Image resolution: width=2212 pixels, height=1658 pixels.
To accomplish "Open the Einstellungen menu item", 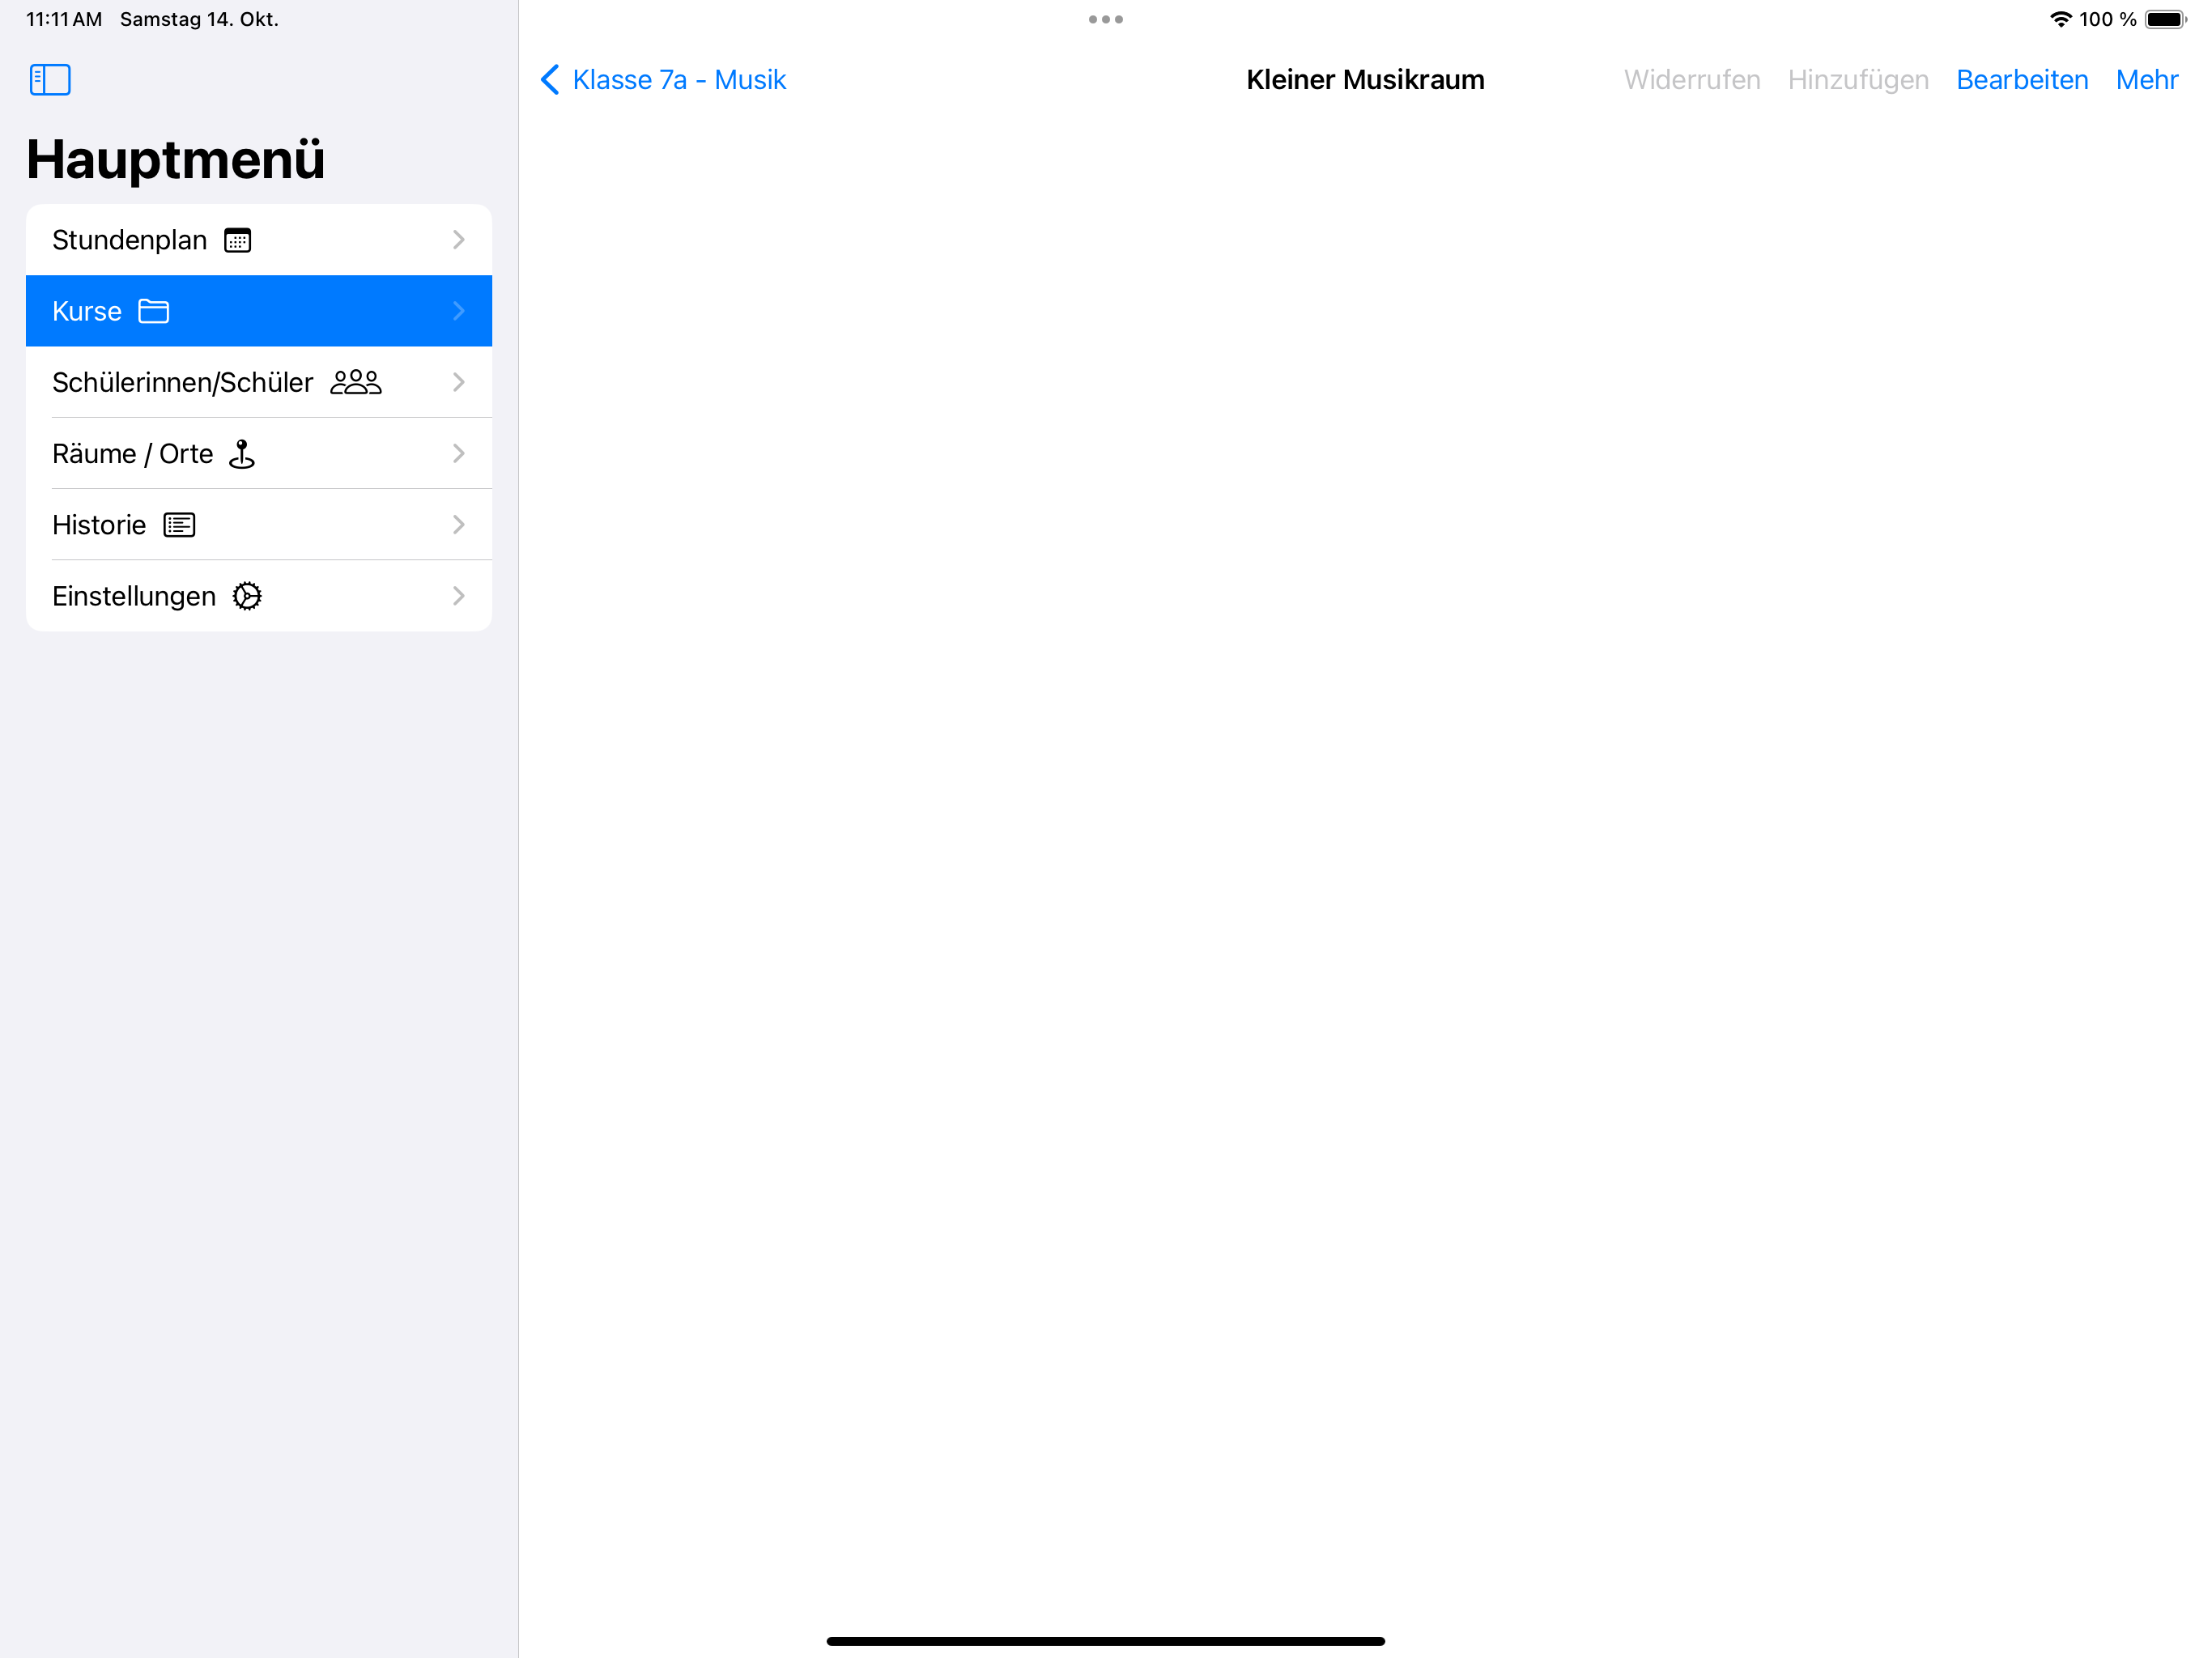I will 259,596.
